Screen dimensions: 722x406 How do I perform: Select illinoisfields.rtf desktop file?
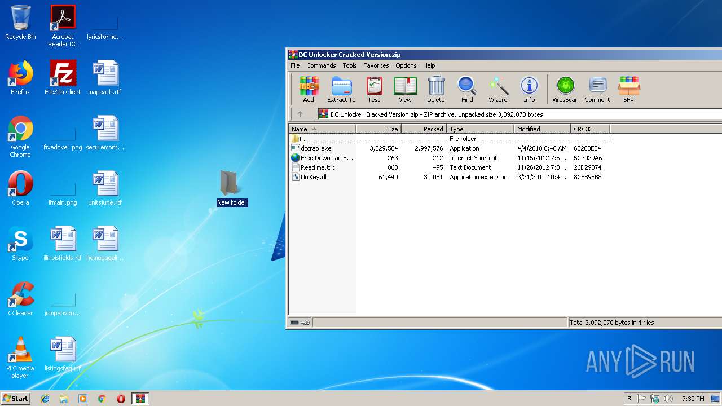[63, 244]
